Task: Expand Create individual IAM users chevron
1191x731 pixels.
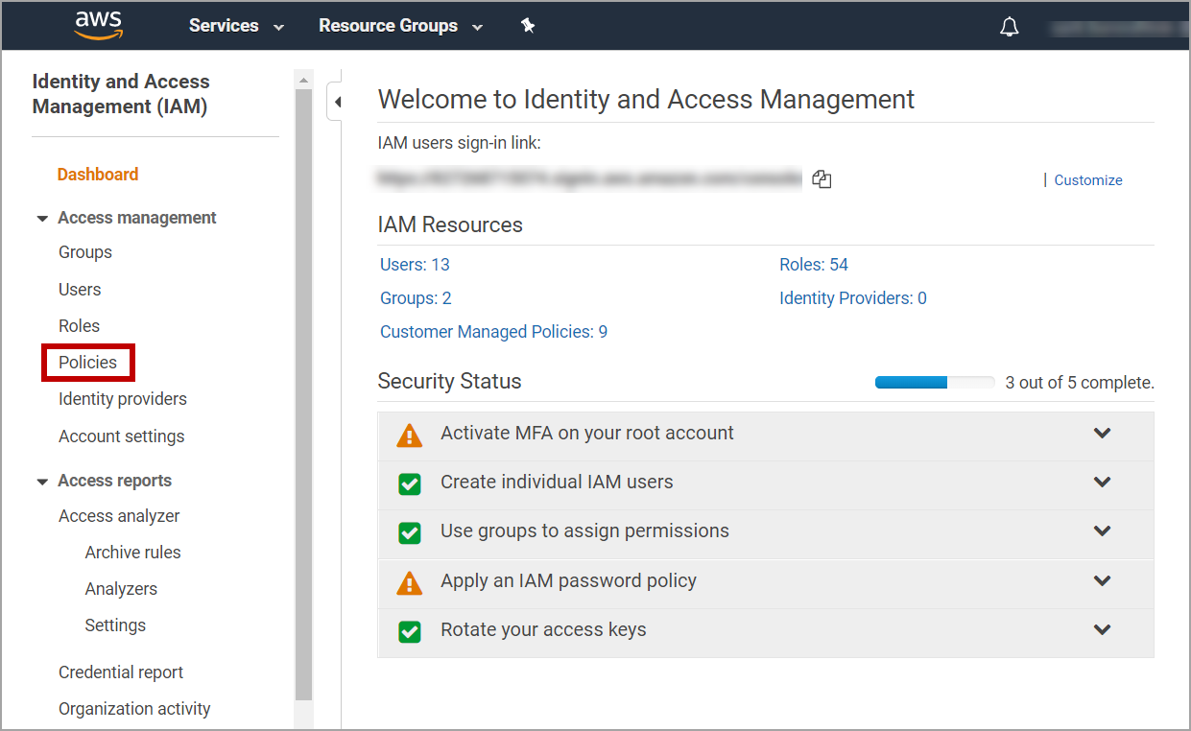Action: (1102, 483)
